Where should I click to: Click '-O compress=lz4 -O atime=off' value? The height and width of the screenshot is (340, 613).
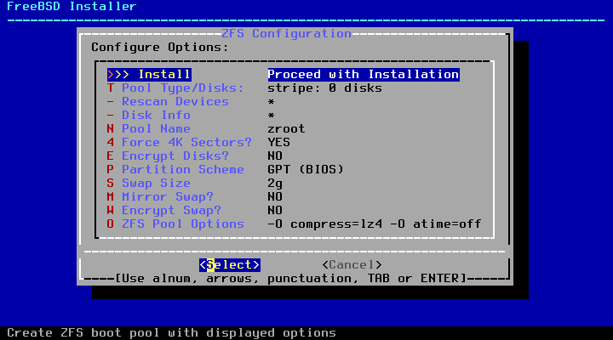coord(374,224)
